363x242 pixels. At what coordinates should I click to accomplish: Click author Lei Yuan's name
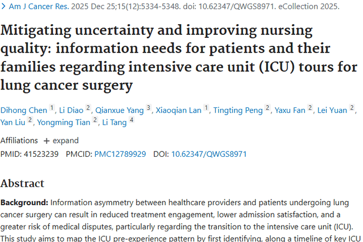[x=332, y=110]
